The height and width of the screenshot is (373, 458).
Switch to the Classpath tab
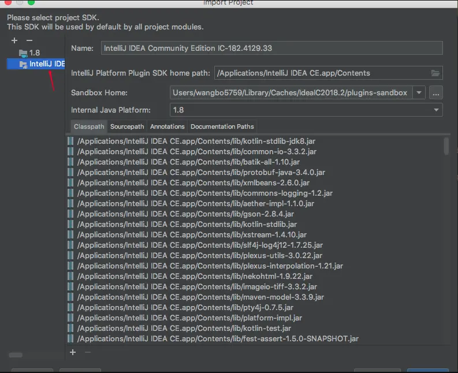tap(89, 126)
